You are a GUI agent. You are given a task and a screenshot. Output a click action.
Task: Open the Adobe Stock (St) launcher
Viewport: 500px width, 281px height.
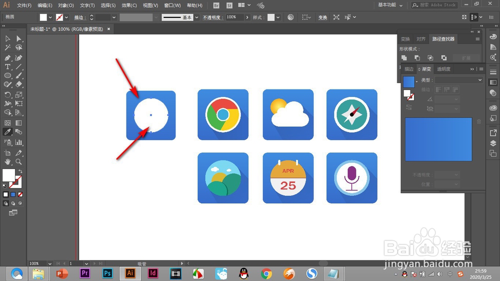click(x=229, y=5)
